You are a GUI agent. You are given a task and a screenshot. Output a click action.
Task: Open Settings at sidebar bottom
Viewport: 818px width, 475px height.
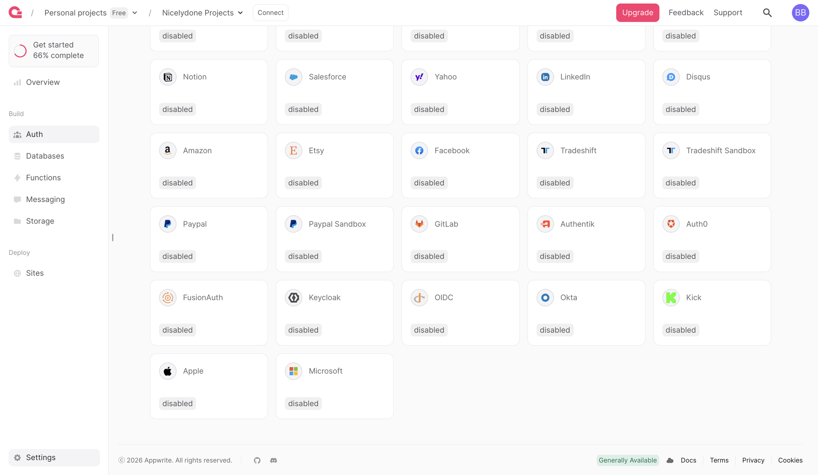[54, 457]
